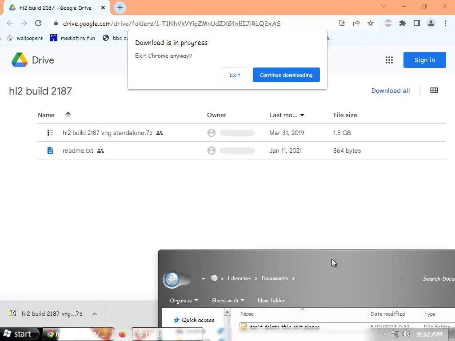Viewport: 455px width, 341px height.
Task: Sort by Name arrow in Drive list
Action: [x=68, y=115]
